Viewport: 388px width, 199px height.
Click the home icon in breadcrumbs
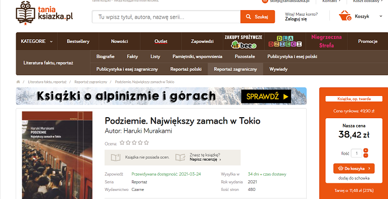click(x=18, y=82)
